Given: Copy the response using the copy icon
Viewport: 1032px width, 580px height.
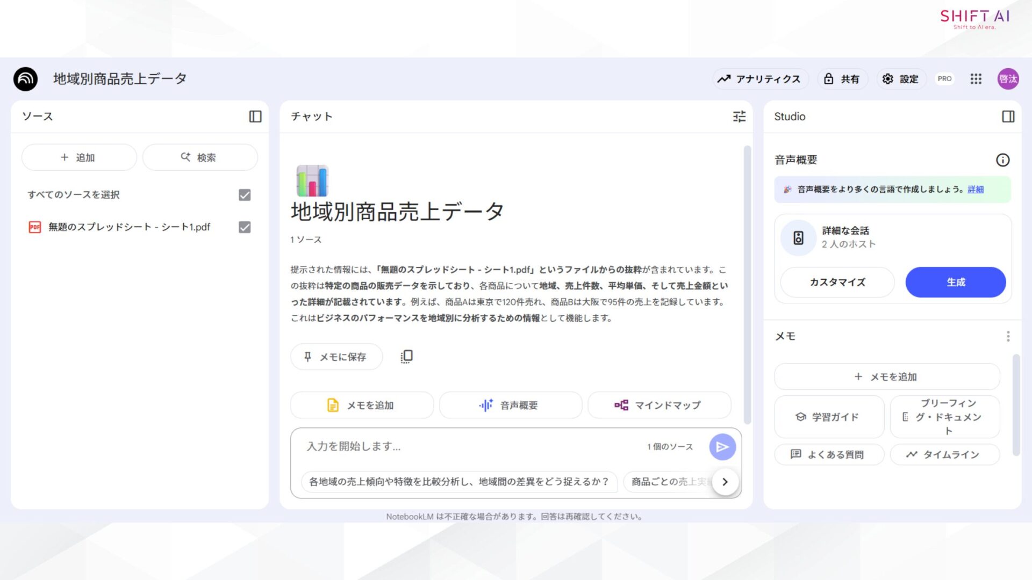Looking at the screenshot, I should 406,356.
